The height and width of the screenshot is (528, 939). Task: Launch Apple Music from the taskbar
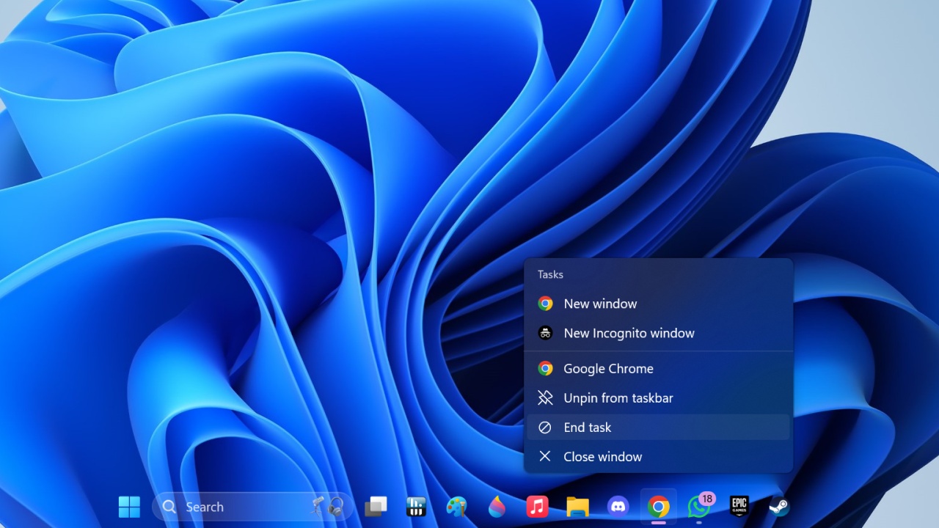click(536, 506)
